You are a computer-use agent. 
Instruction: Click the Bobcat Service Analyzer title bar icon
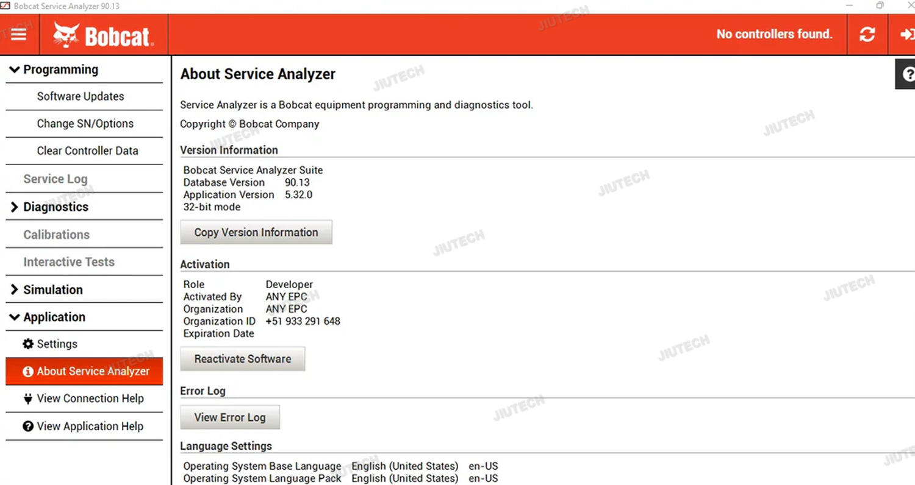click(x=5, y=6)
